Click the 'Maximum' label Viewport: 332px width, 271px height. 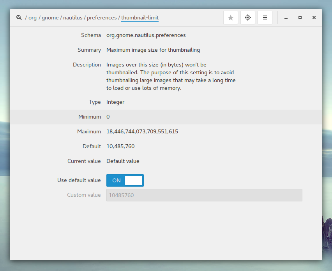coord(89,131)
